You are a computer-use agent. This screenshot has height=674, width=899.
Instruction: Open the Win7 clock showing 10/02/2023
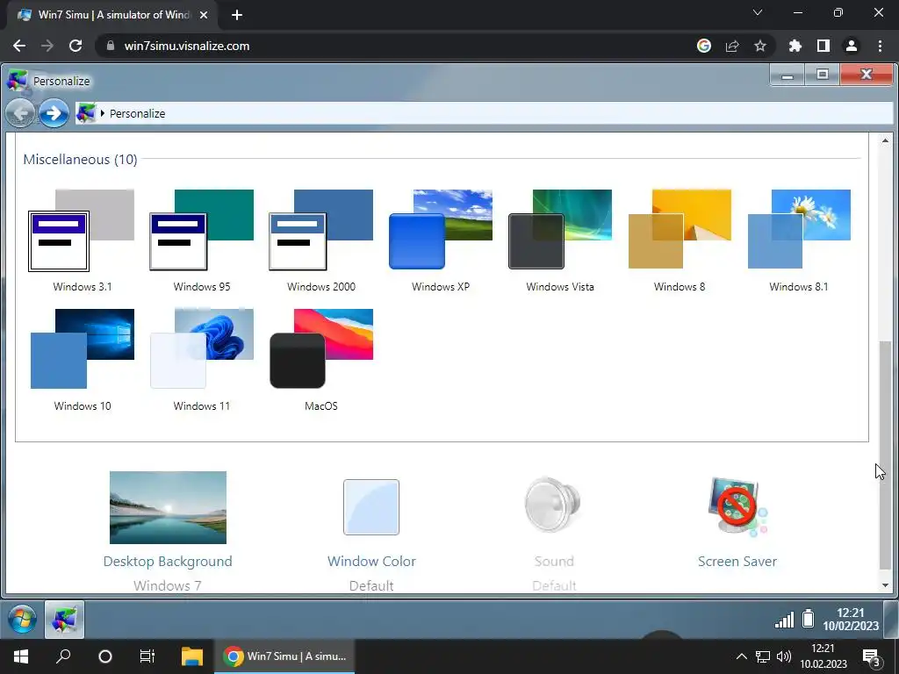(850, 620)
